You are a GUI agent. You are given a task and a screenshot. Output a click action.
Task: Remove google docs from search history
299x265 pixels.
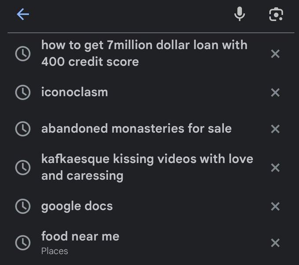(x=275, y=206)
